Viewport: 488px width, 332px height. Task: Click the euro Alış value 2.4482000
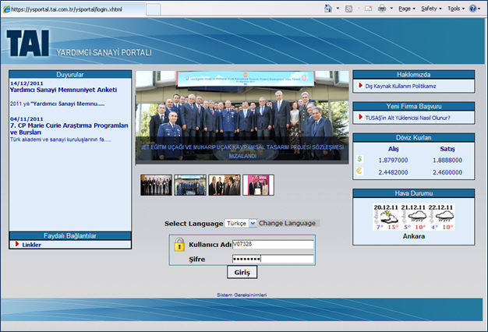click(x=393, y=172)
